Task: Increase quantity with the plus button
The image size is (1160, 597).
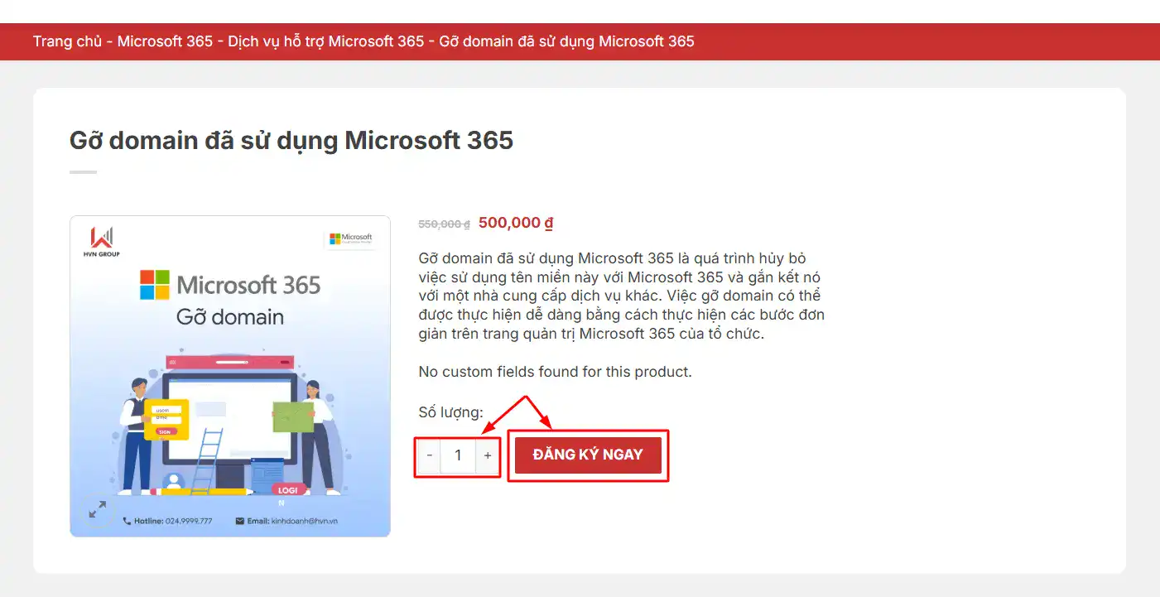Action: [x=488, y=455]
